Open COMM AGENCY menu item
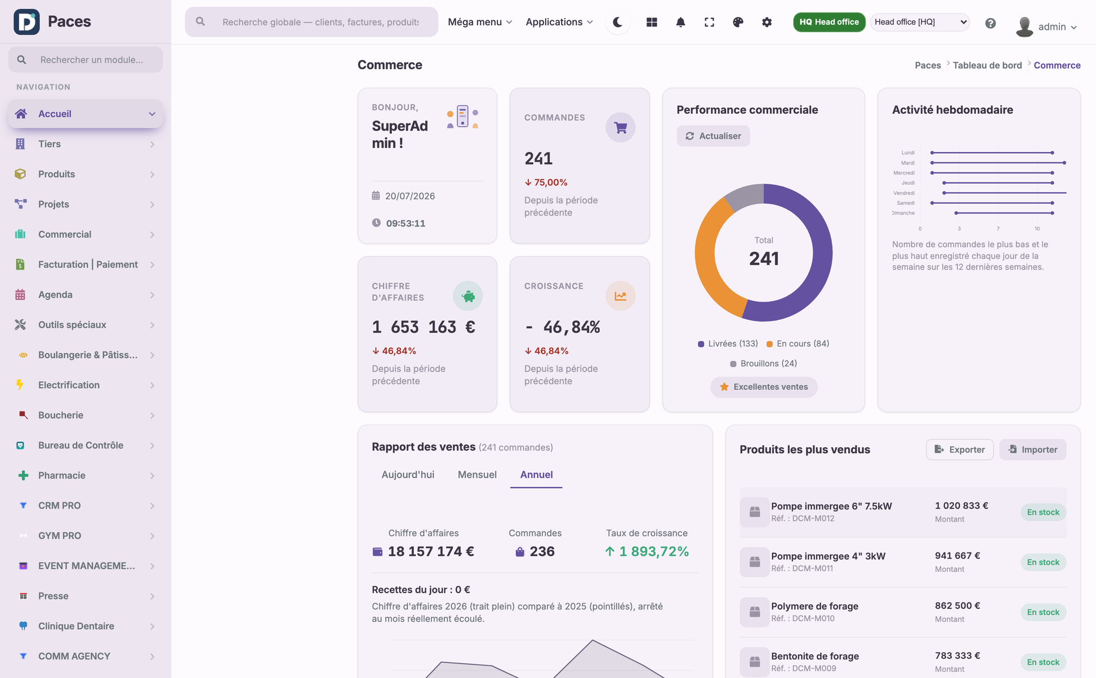Viewport: 1096px width, 678px height. (x=86, y=656)
